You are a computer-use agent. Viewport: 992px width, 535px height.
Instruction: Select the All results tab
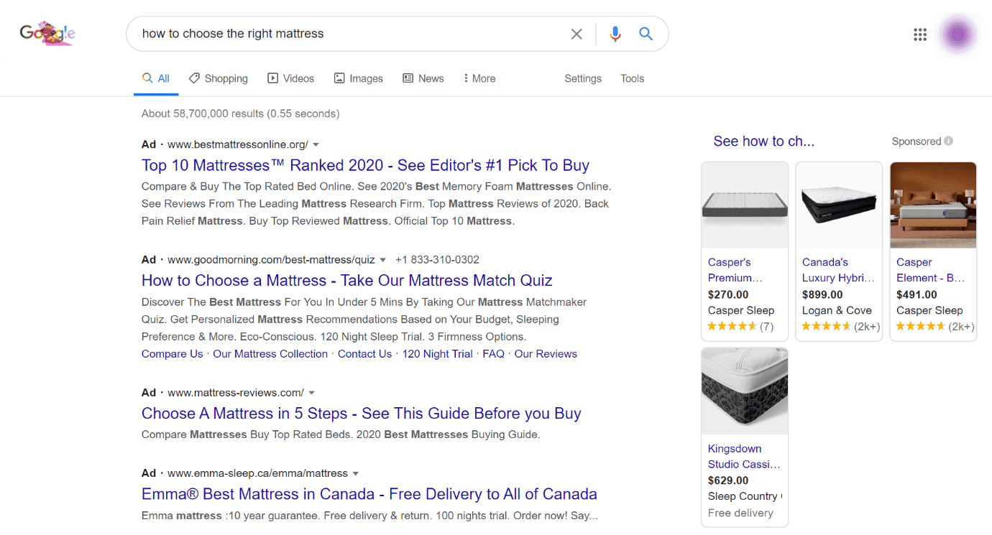156,78
